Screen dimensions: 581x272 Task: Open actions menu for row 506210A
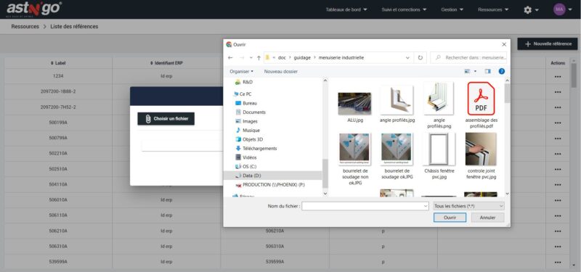click(558, 231)
